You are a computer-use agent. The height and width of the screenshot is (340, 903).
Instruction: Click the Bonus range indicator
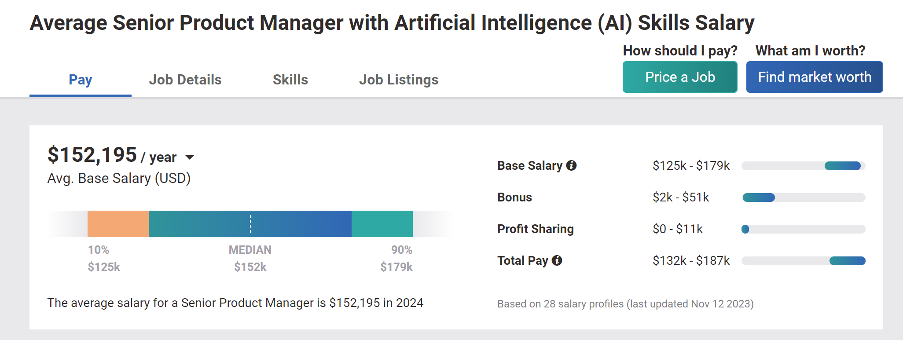(758, 197)
